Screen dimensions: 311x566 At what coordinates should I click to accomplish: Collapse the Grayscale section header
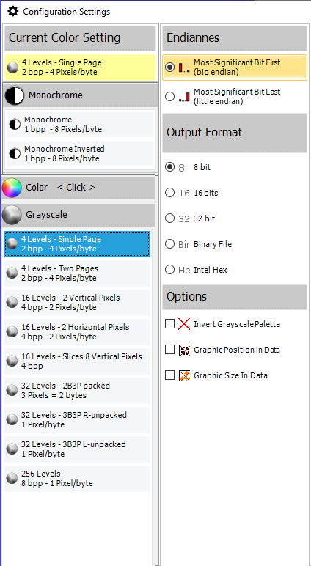pyautogui.click(x=78, y=215)
